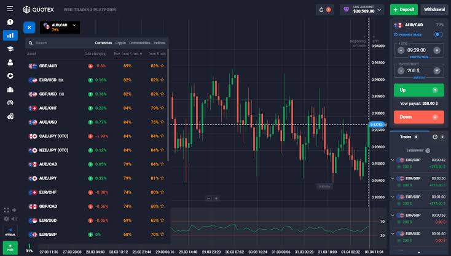Expand the EUR/GBP 00:00:50 trade
This screenshot has width=451, height=256.
pos(393,178)
